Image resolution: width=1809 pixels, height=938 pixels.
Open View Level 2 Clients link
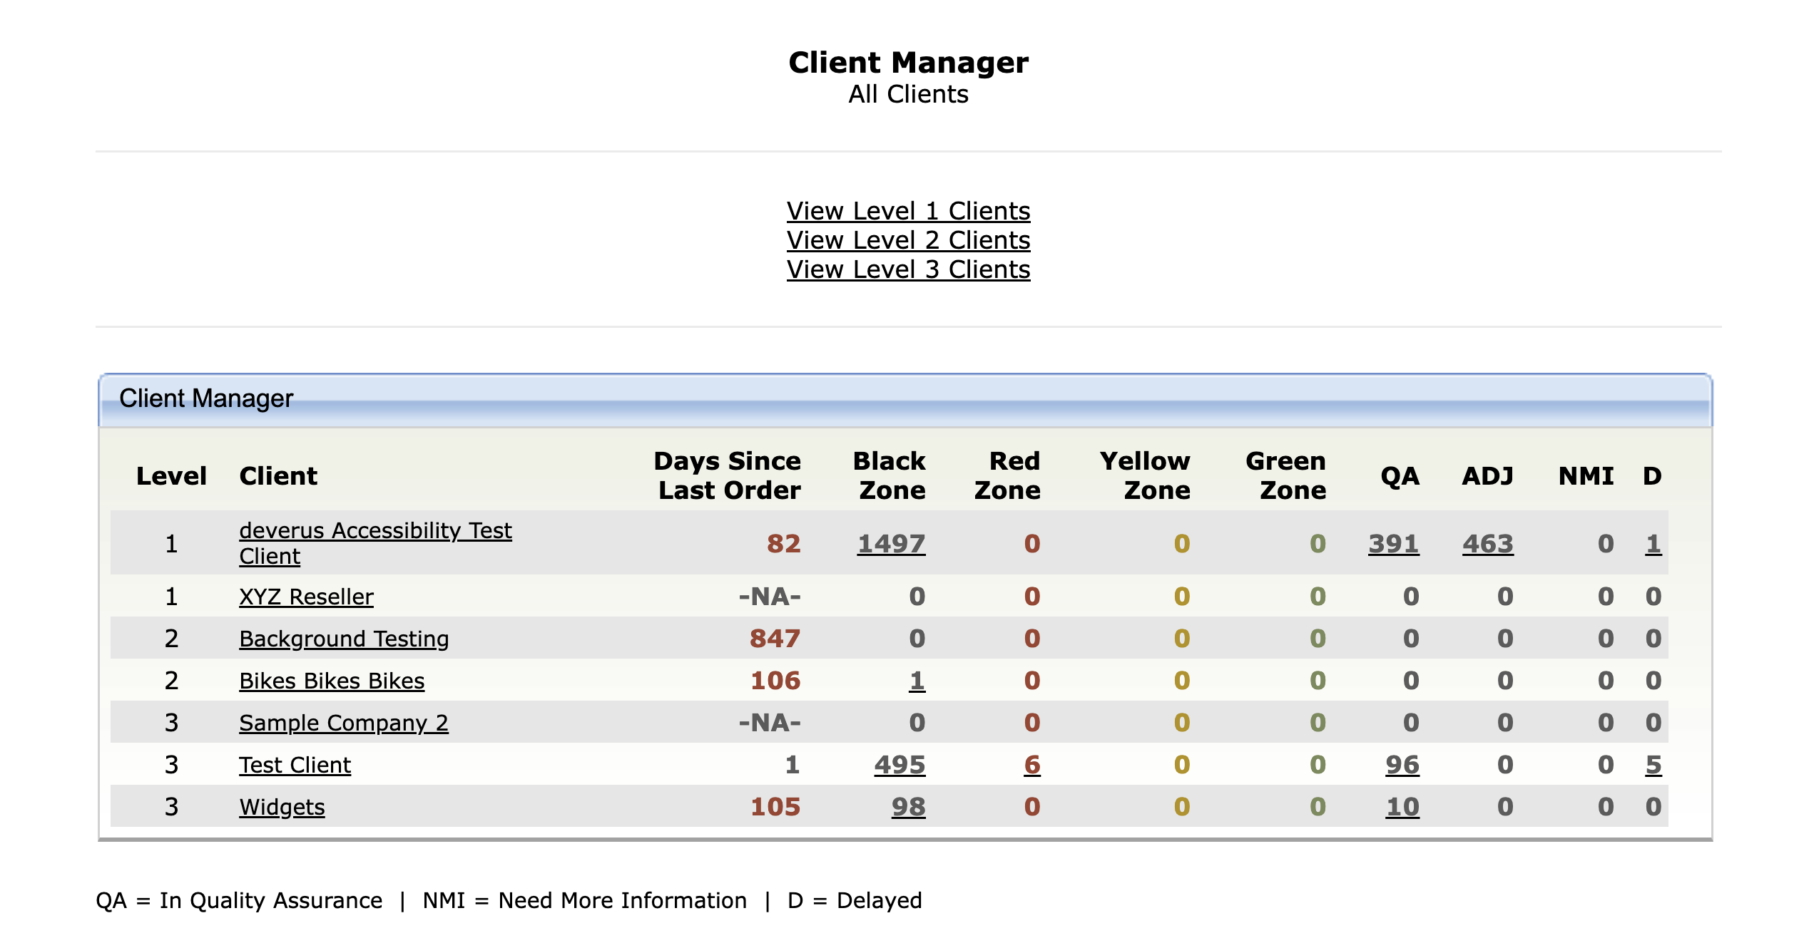[x=908, y=240]
